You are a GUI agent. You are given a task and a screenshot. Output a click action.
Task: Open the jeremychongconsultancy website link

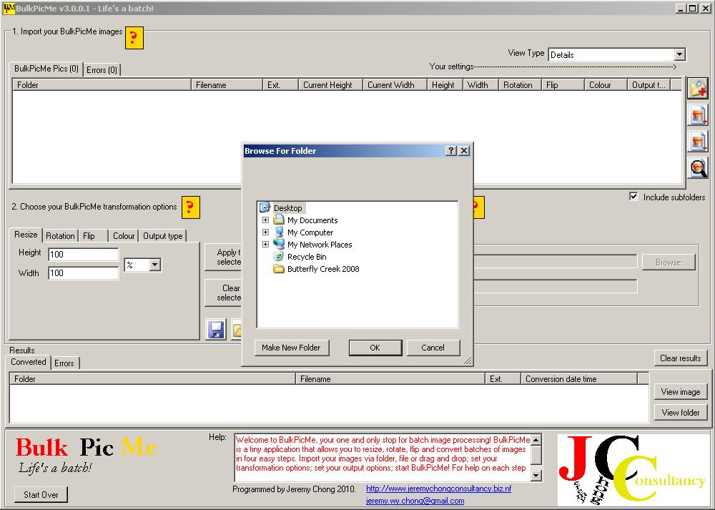pyautogui.click(x=438, y=489)
